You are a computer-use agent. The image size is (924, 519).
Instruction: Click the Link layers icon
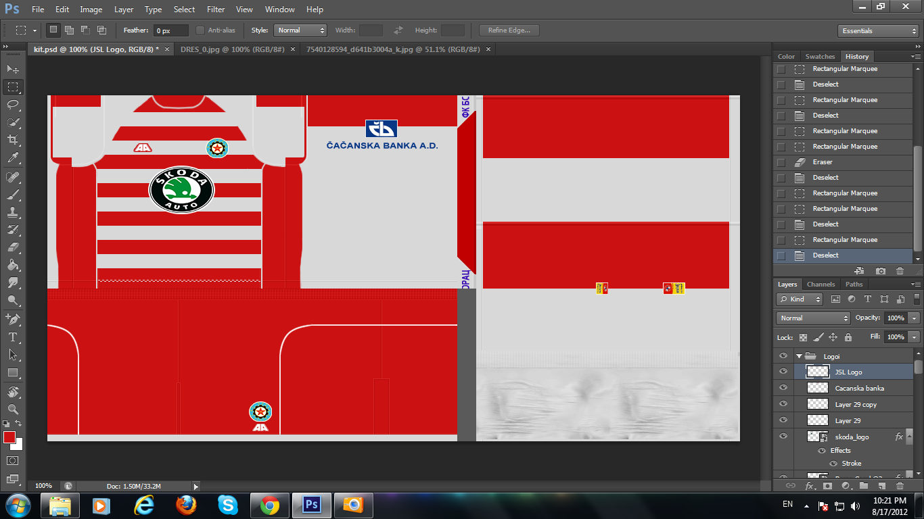pyautogui.click(x=790, y=486)
